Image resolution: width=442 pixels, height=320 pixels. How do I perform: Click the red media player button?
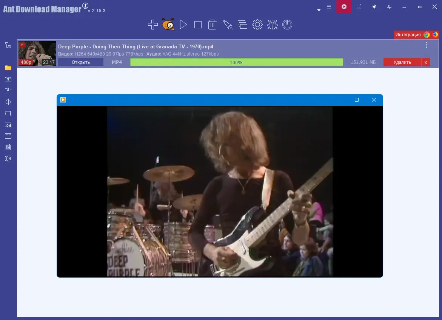click(x=344, y=6)
